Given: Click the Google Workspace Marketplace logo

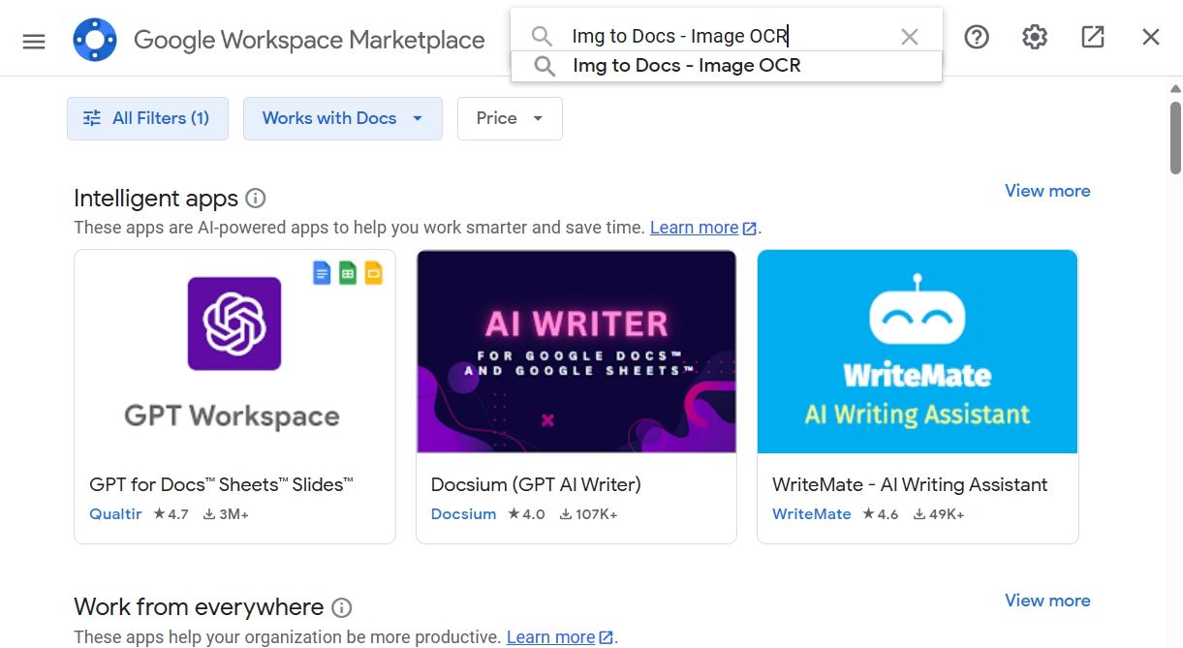Looking at the screenshot, I should (x=95, y=39).
